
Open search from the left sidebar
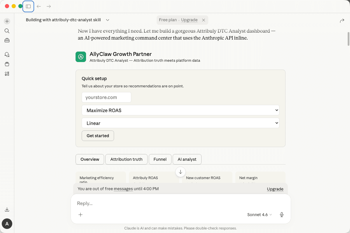(7, 31)
